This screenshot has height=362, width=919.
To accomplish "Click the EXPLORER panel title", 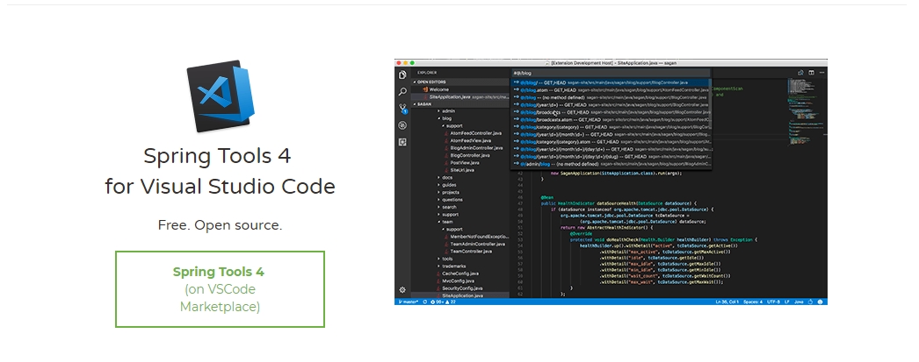I will [x=427, y=73].
